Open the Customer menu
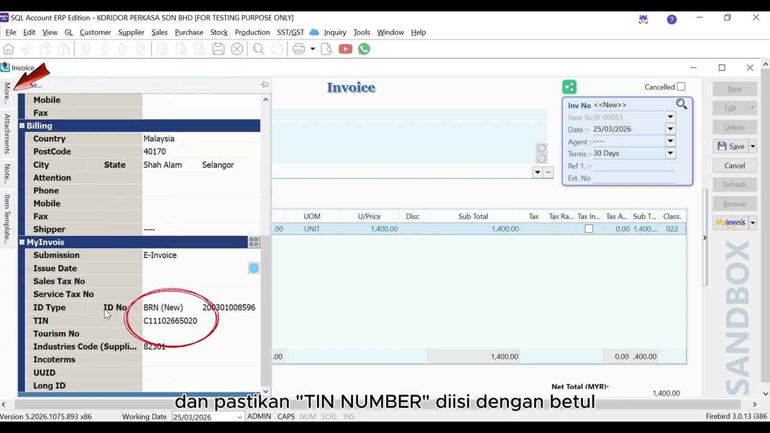The width and height of the screenshot is (770, 433). tap(95, 32)
